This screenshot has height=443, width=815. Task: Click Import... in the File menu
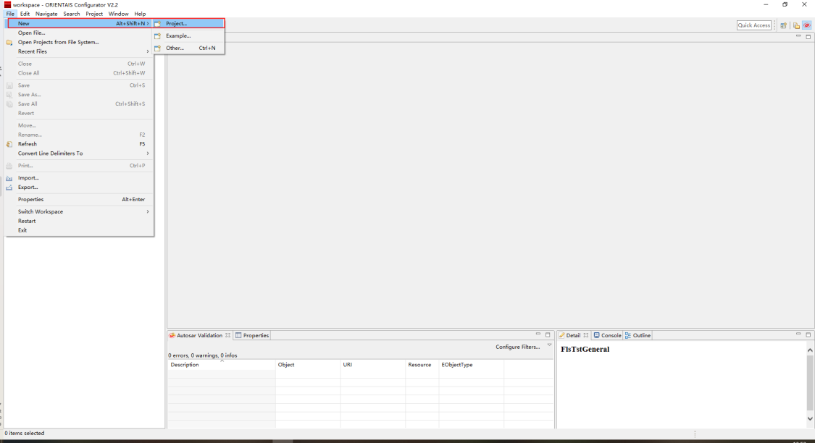pos(28,178)
